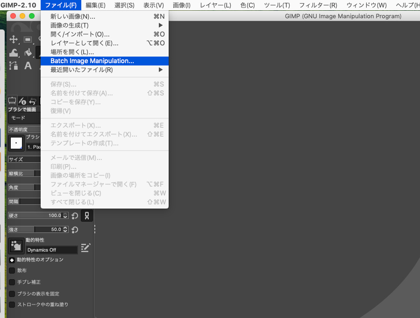Open the モード dropdown

click(24, 118)
